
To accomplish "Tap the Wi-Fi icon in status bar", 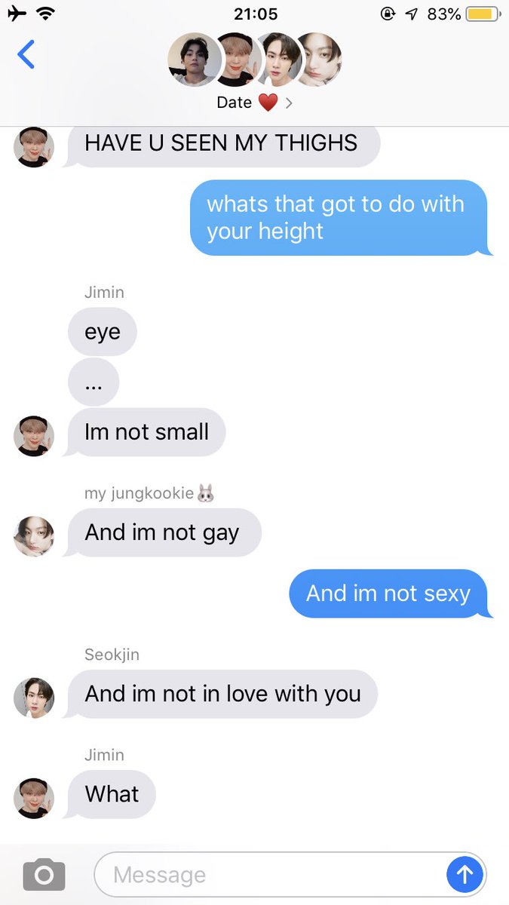I will [47, 14].
